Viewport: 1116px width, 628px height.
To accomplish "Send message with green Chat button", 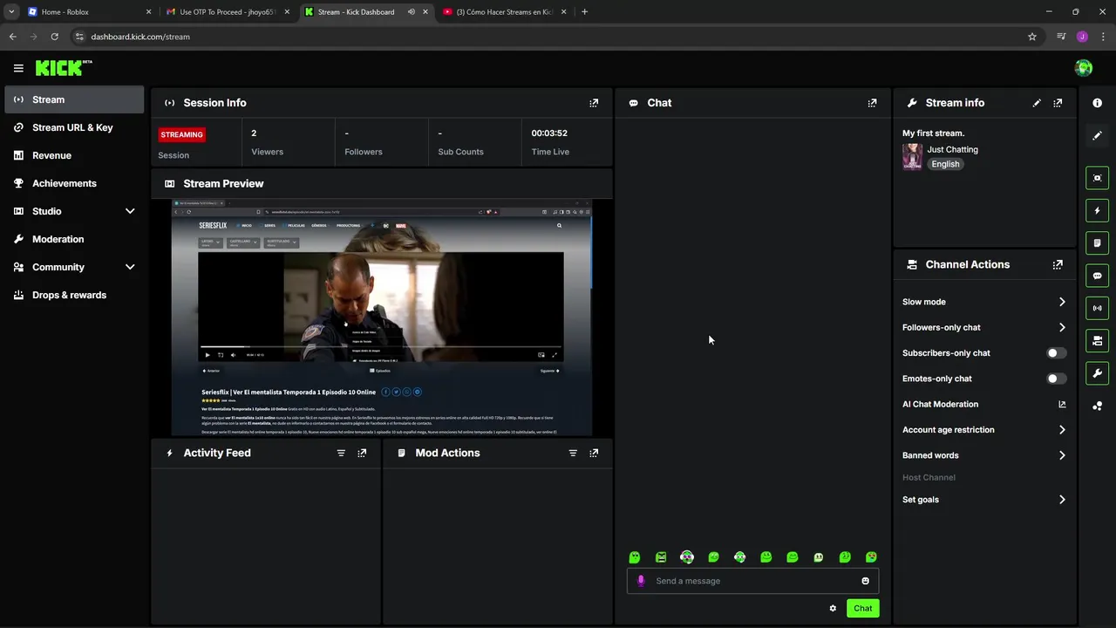I will pyautogui.click(x=862, y=608).
